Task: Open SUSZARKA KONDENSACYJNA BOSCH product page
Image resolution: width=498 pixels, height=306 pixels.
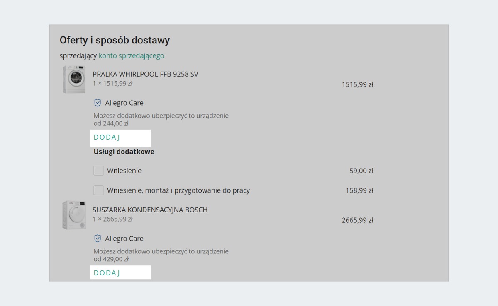Action: [150, 210]
